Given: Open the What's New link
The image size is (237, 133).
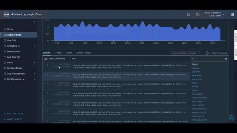Looking at the screenshot, I should 13,119.
